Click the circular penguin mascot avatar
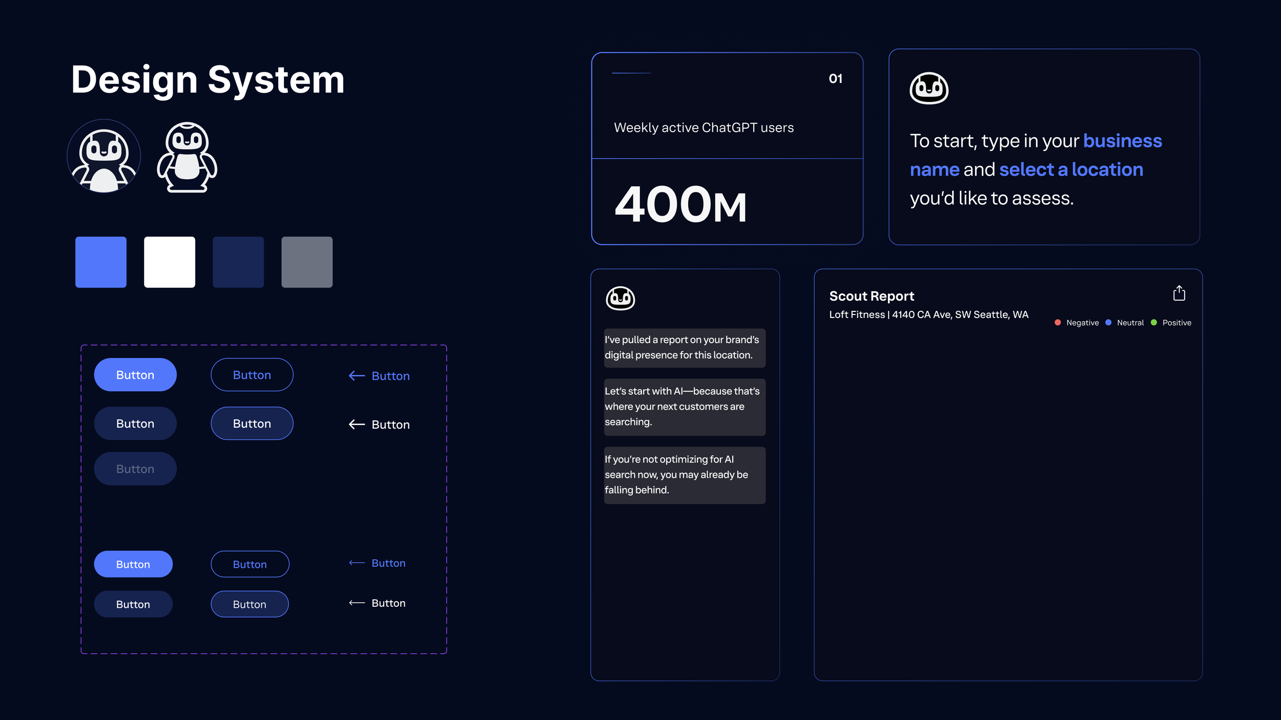The height and width of the screenshot is (720, 1281). click(104, 156)
